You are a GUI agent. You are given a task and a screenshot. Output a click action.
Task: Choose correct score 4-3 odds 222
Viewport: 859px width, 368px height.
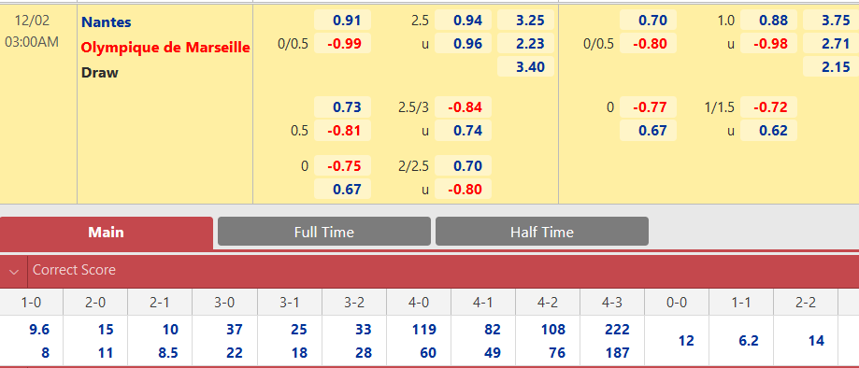pos(616,330)
